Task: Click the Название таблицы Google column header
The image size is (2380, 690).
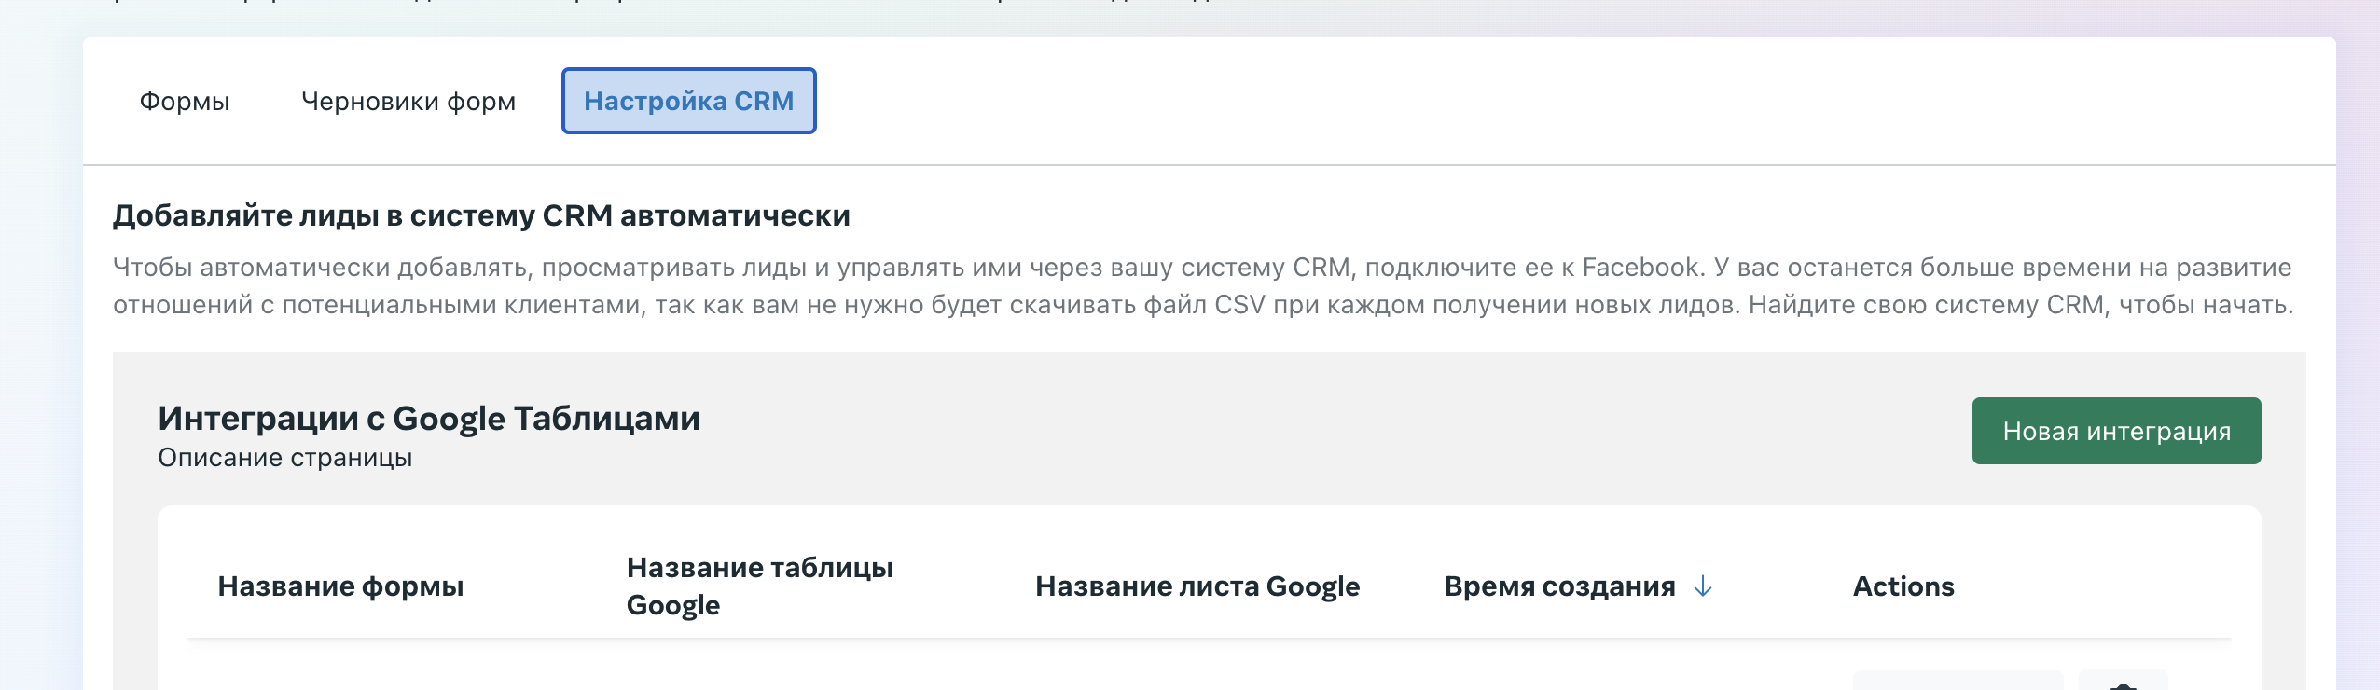Action: tap(759, 586)
